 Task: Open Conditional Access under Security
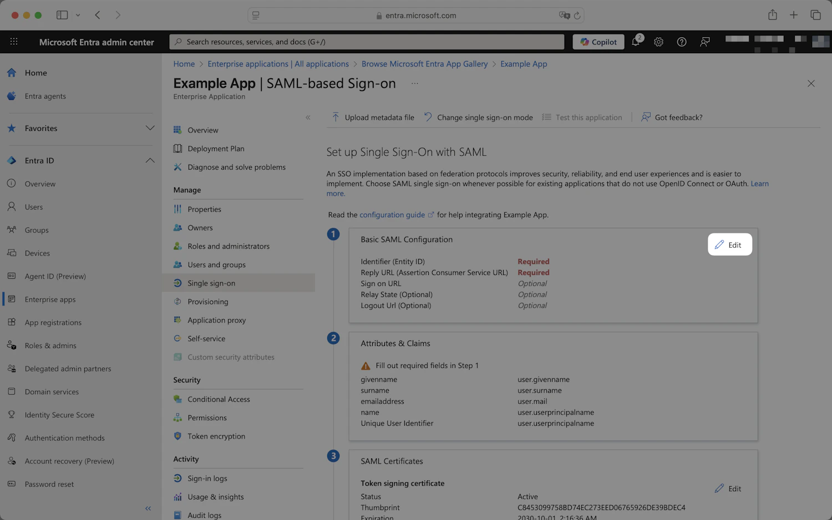pos(219,399)
